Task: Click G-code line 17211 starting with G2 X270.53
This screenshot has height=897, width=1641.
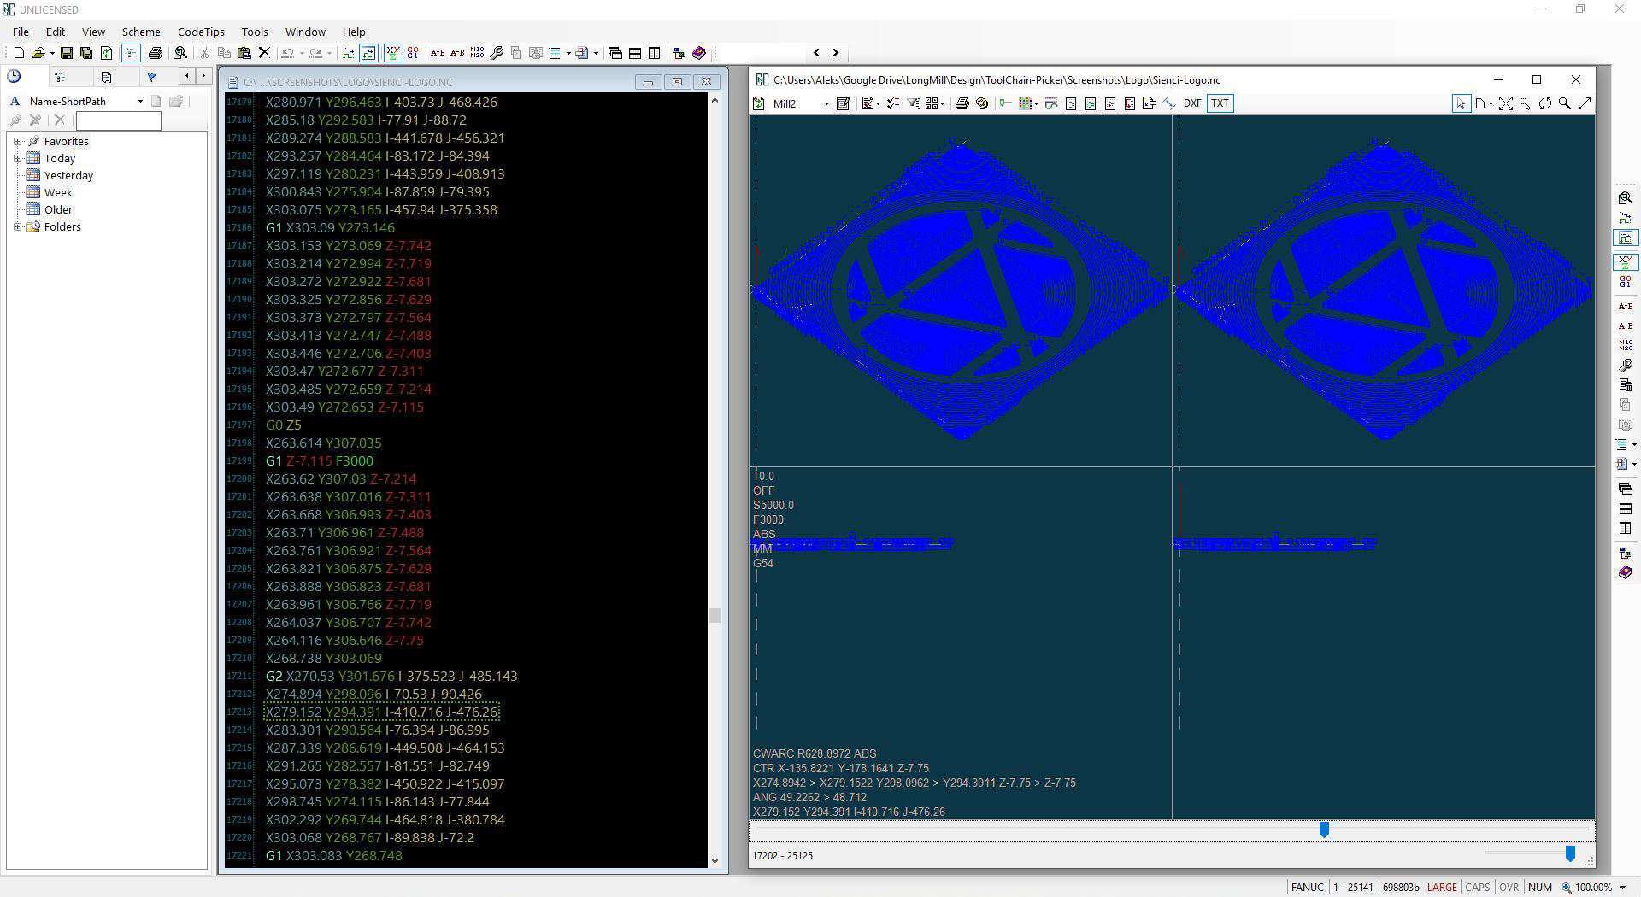Action: click(391, 676)
